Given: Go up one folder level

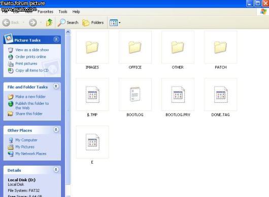Looking at the screenshot, I should 49,22.
